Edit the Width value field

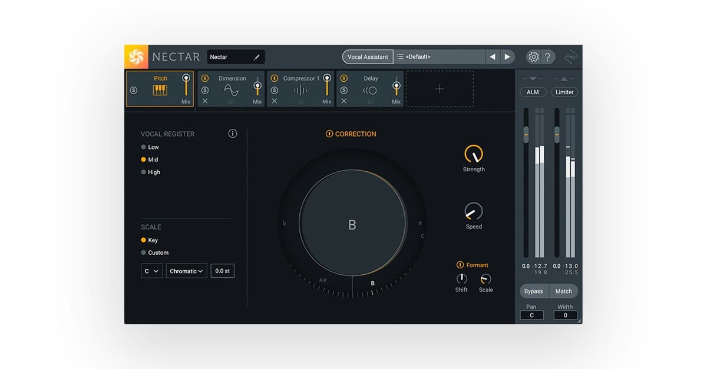click(x=564, y=315)
